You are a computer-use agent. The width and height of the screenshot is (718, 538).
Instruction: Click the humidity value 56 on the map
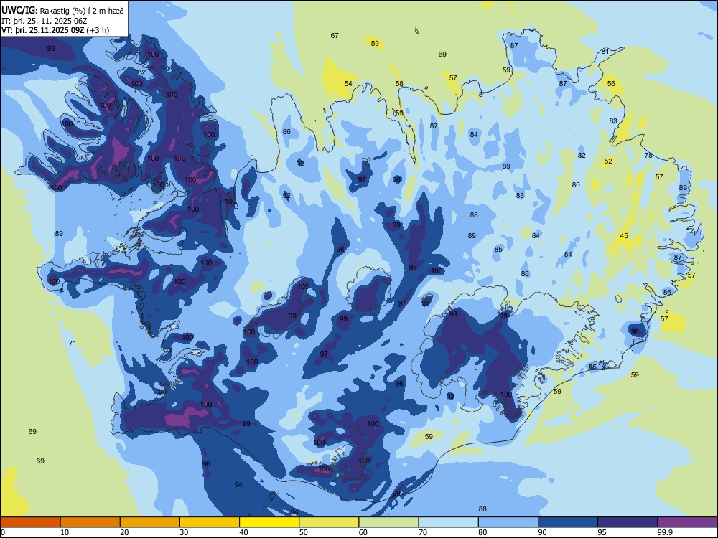tap(611, 84)
